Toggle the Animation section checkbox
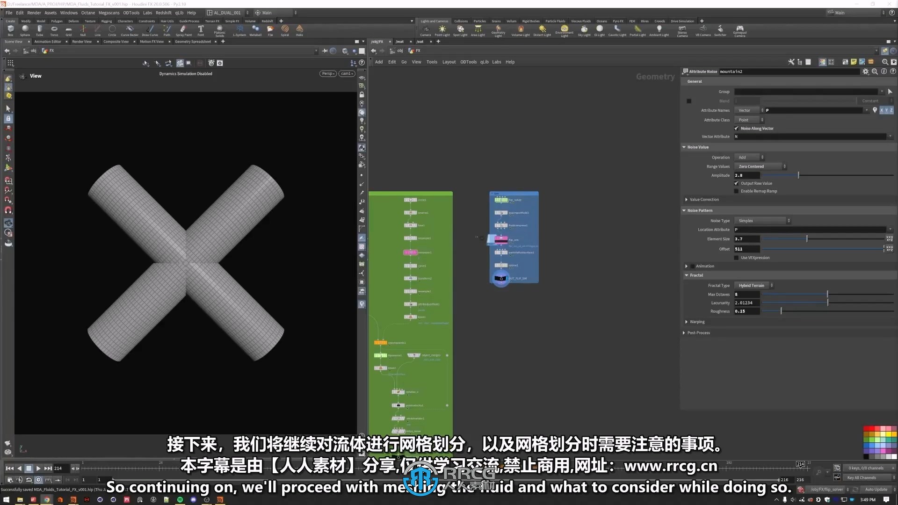Screen dimensions: 898x505 692,267
